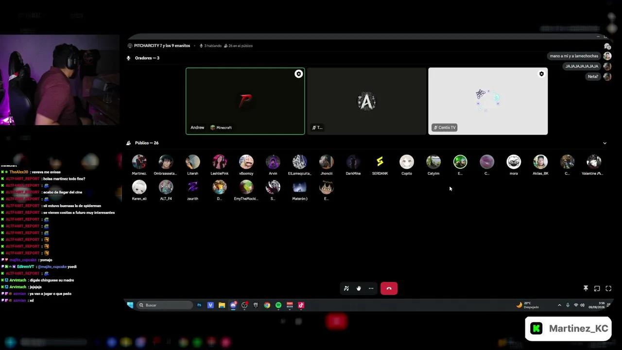Select Andrew's speaker tile
The height and width of the screenshot is (350, 622).
[245, 101]
